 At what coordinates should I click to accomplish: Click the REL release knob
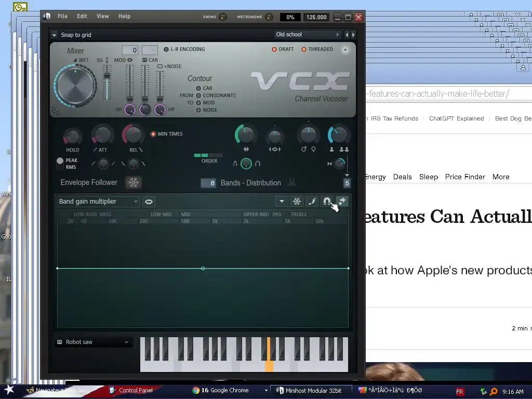[133, 135]
